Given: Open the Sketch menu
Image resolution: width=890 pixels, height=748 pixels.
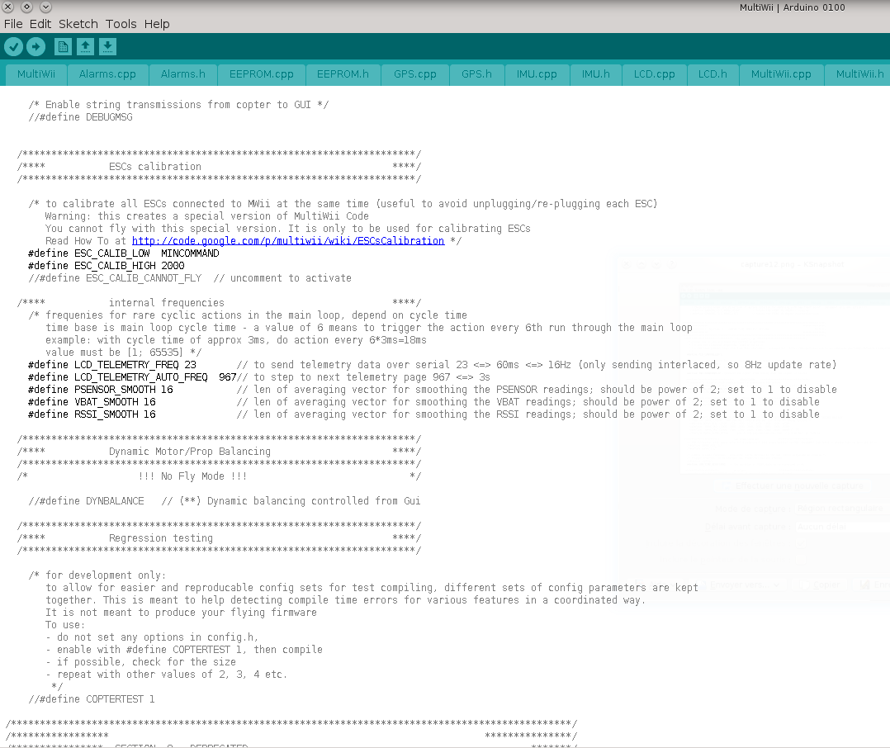Looking at the screenshot, I should (78, 24).
